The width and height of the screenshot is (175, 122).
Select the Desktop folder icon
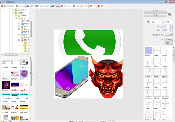(22, 24)
